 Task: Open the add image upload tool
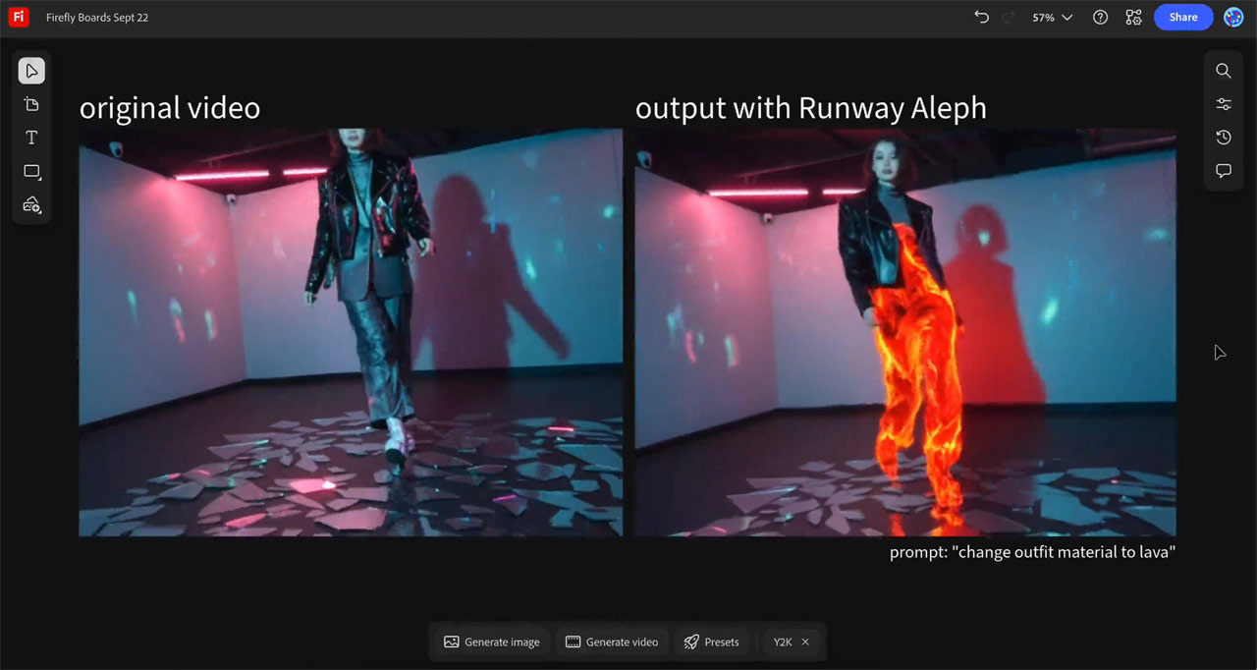(31, 204)
